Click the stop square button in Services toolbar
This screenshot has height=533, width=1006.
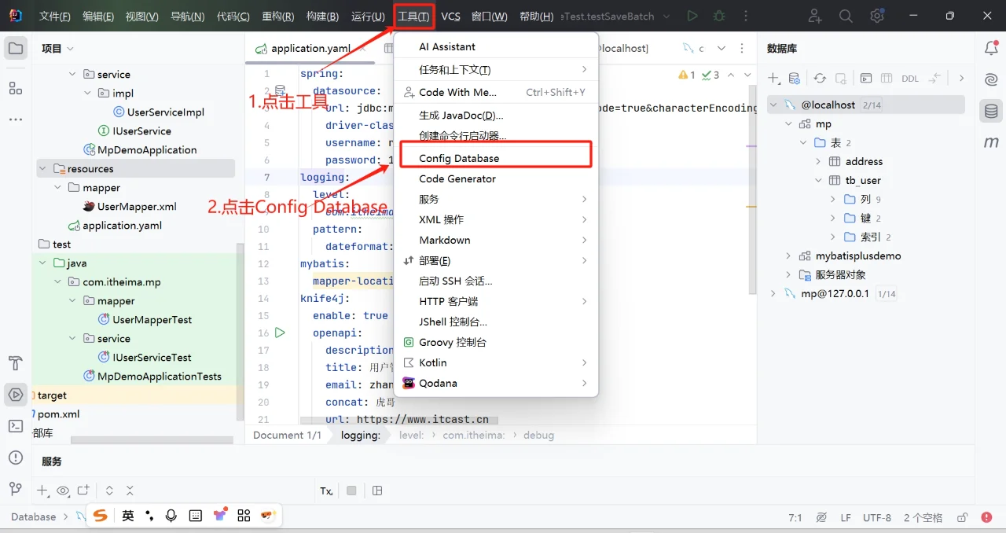[351, 491]
